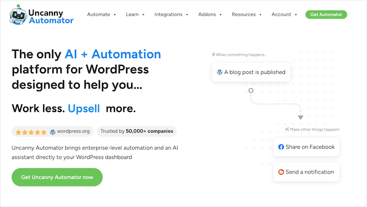Click the orange notification icon in Send card
Image resolution: width=367 pixels, height=207 pixels.
(281, 172)
